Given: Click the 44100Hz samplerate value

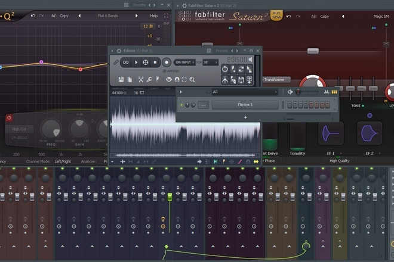Looking at the screenshot, I should tap(119, 92).
